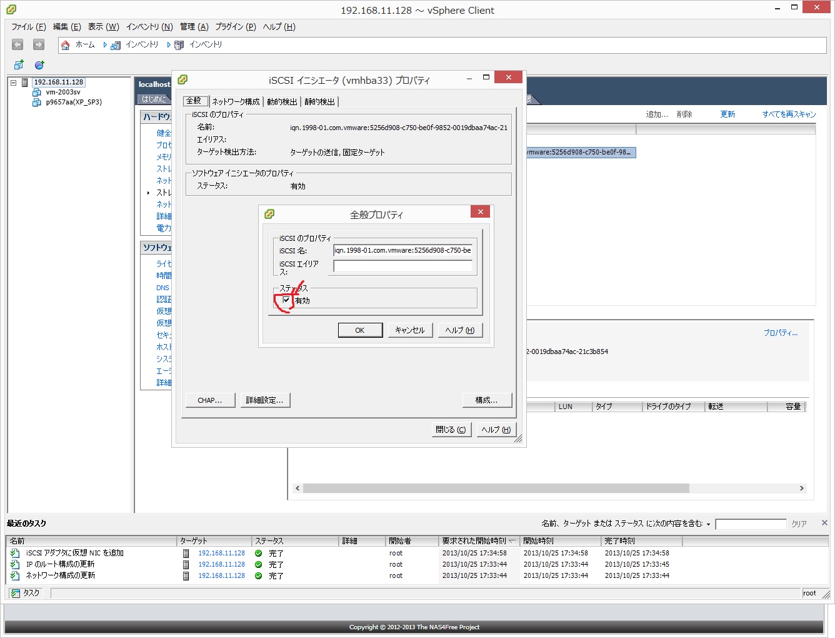Click the 192.168.11.128 link in the ネットワーク構成 task row

point(222,576)
